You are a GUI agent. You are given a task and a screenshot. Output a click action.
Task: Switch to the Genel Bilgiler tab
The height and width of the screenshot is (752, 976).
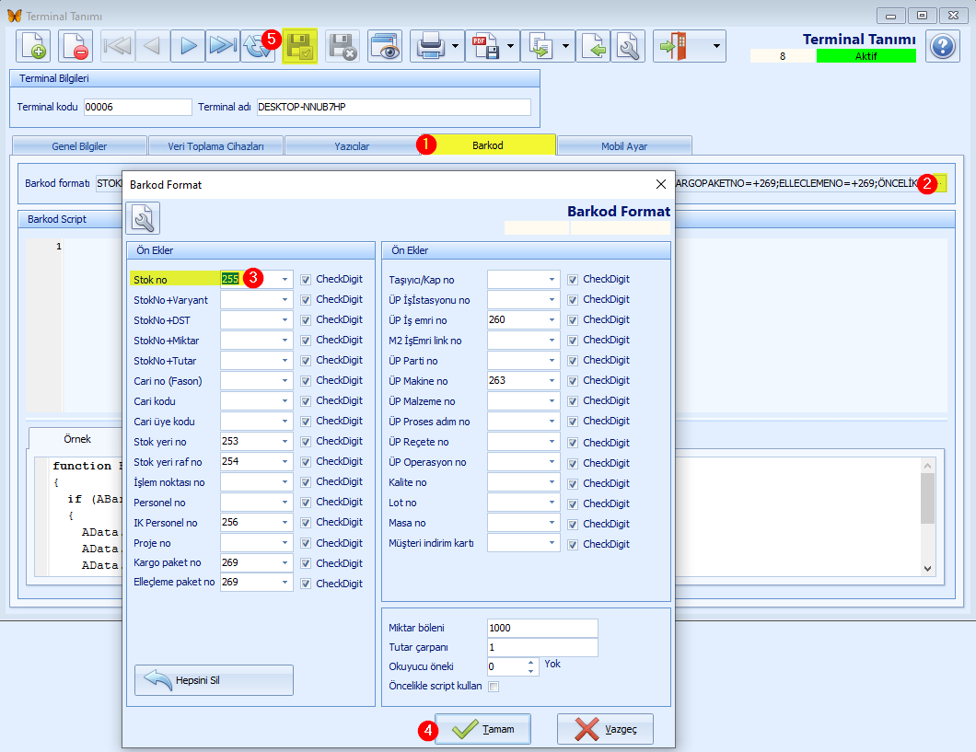tap(79, 146)
